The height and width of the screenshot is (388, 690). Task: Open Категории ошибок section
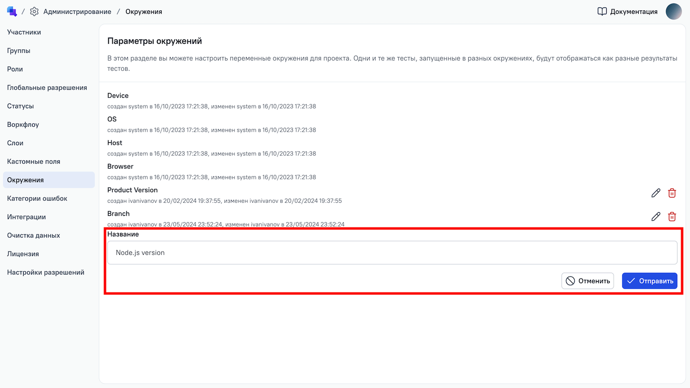pos(37,198)
